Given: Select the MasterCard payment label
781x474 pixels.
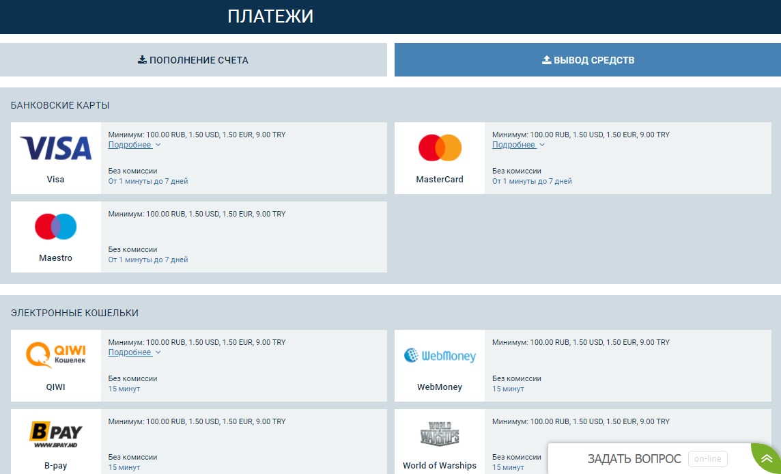Looking at the screenshot, I should coord(440,180).
